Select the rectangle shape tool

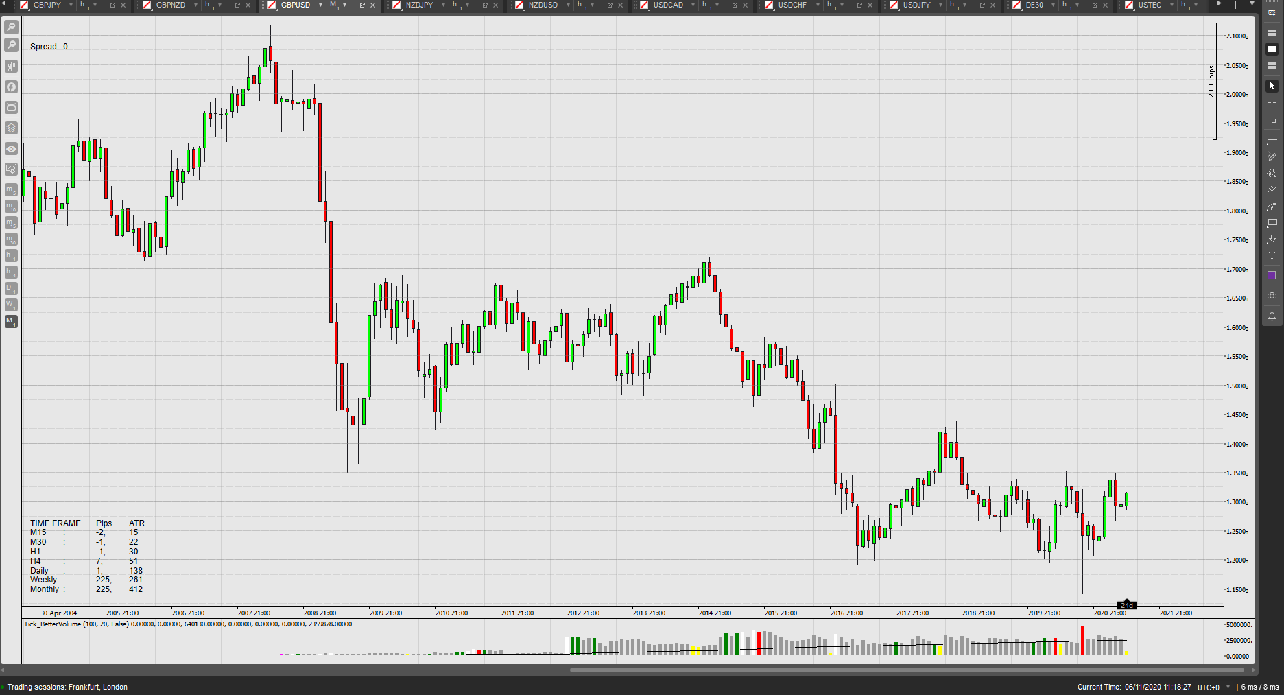pyautogui.click(x=1272, y=222)
